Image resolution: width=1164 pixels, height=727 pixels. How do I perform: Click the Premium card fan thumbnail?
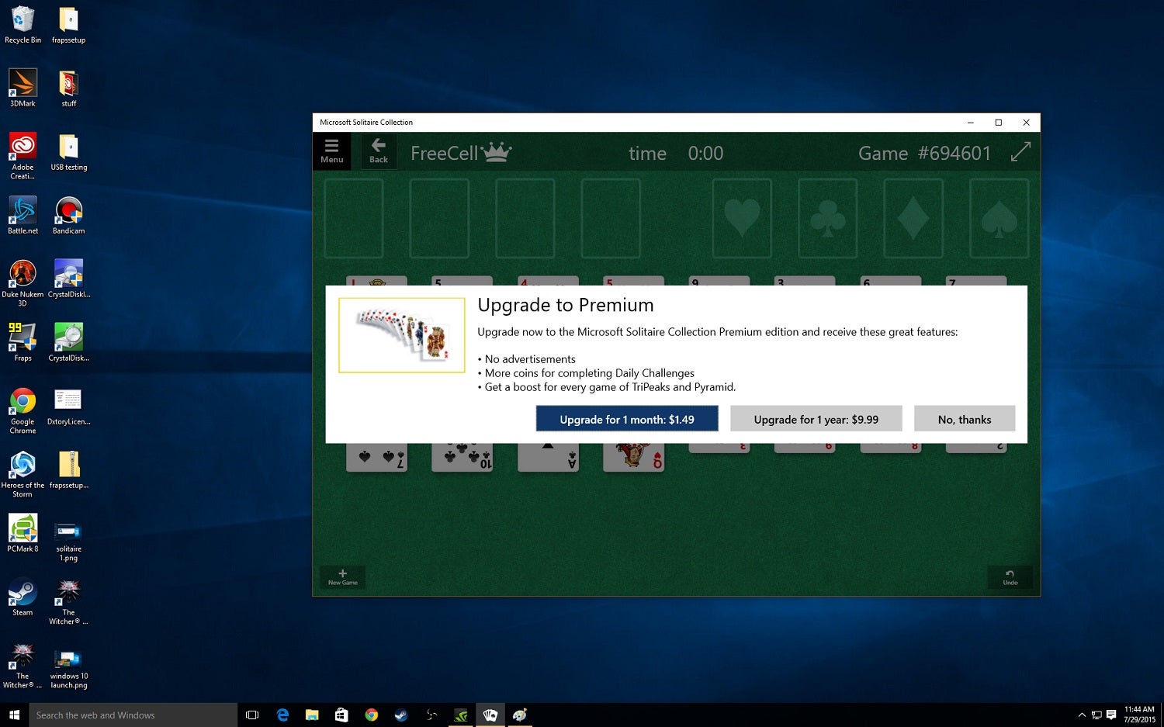(x=402, y=335)
